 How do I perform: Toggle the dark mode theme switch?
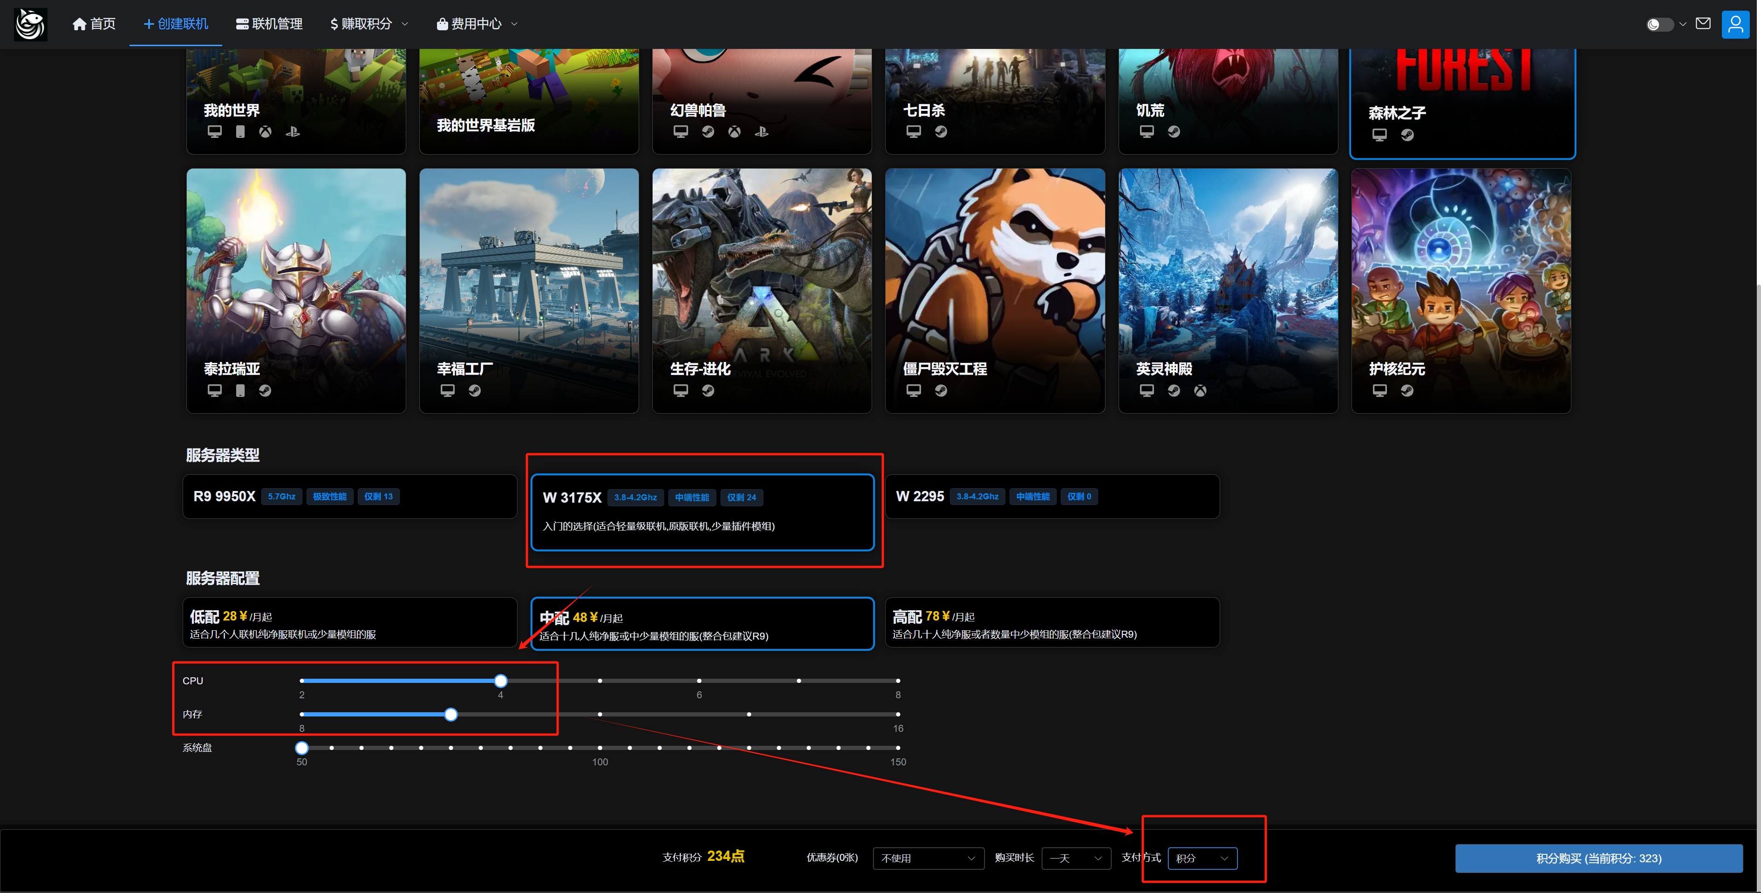pyautogui.click(x=1659, y=25)
